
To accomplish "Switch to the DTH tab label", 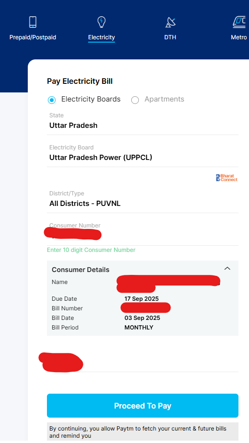I will [x=170, y=37].
